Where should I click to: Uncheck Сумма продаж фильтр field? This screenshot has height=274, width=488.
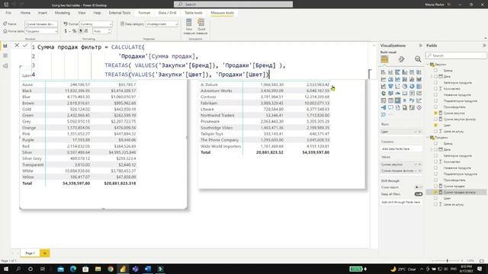tap(435, 193)
